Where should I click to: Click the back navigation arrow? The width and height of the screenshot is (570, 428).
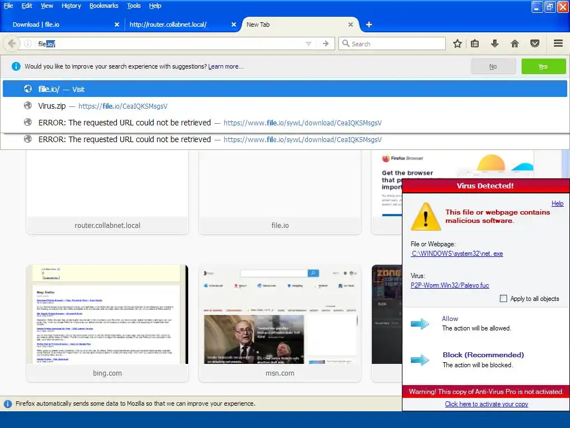click(x=12, y=43)
